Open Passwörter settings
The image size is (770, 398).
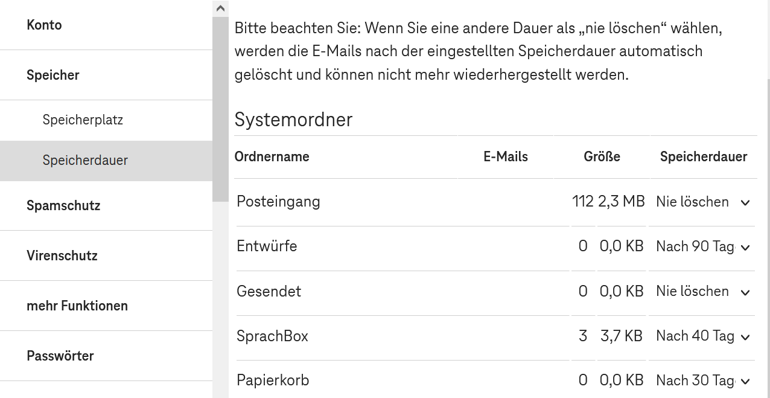click(x=60, y=356)
